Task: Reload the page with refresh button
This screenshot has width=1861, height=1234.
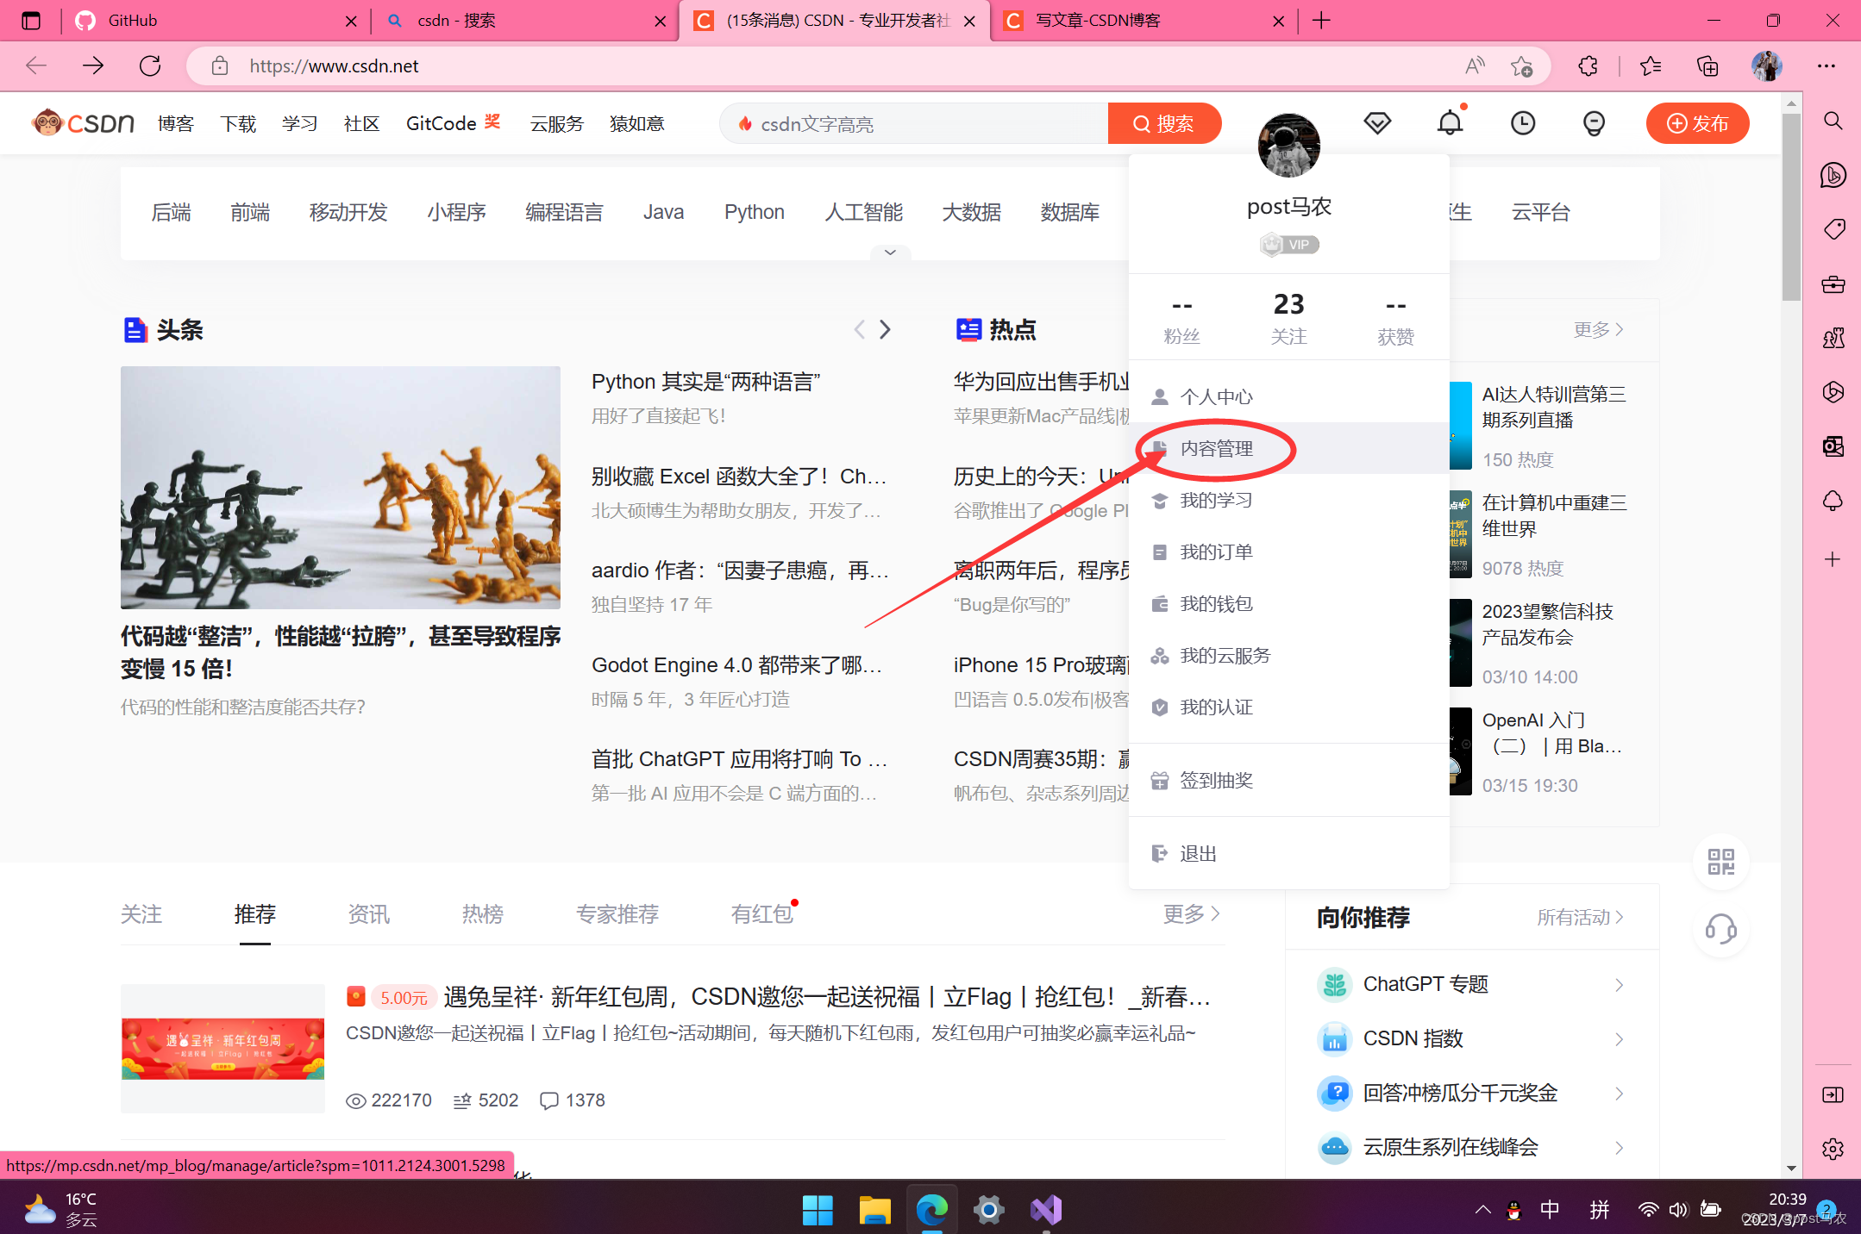Action: pos(150,65)
